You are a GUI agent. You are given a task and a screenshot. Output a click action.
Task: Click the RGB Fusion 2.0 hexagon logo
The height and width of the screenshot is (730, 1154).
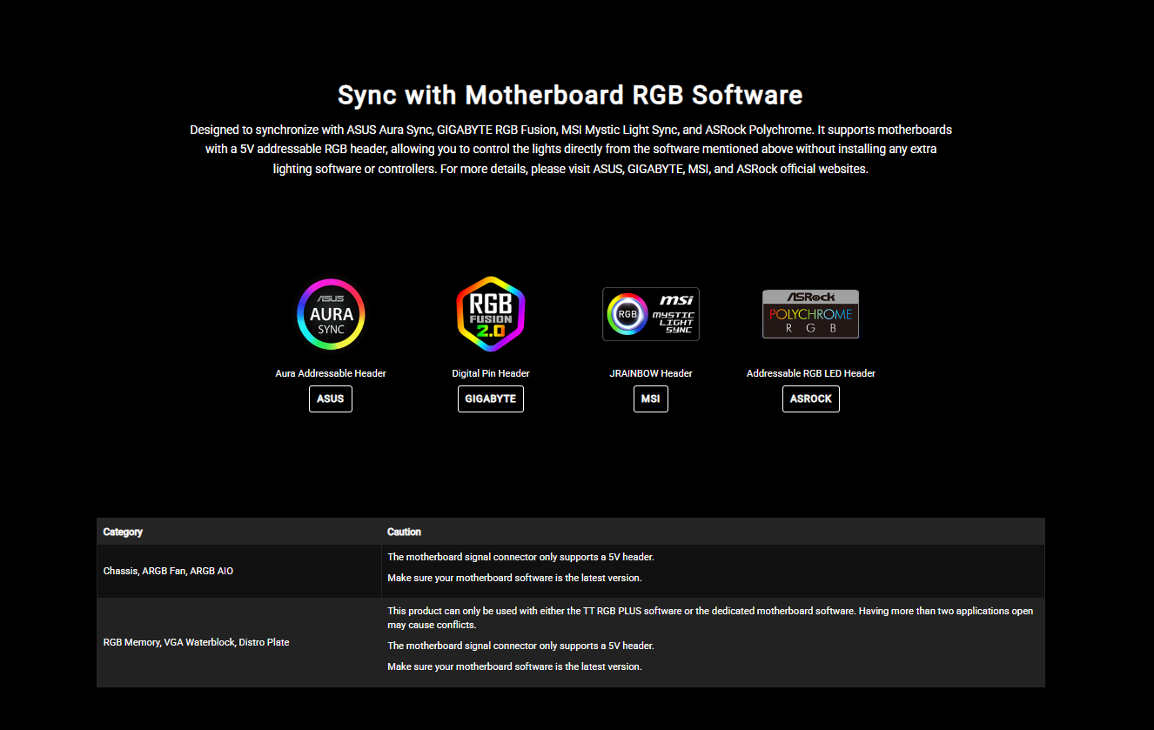491,314
